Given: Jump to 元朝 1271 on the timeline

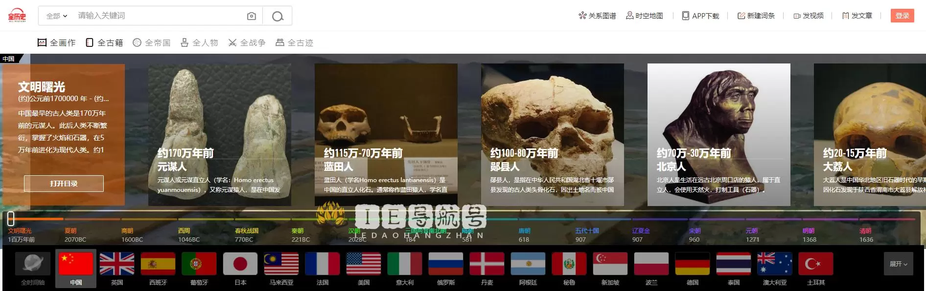Looking at the screenshot, I should coord(752,235).
